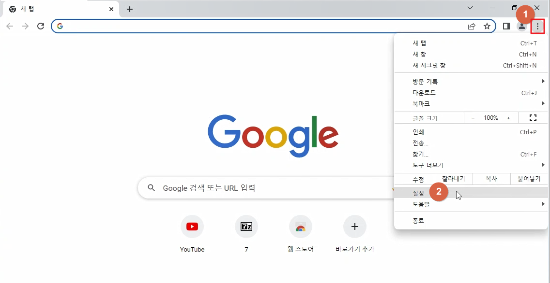Select 종료 to quit Chrome
Image resolution: width=550 pixels, height=283 pixels.
coord(472,220)
